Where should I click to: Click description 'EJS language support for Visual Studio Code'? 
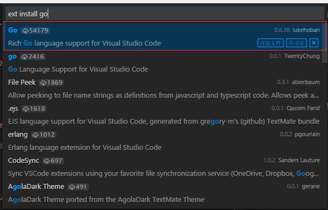pos(164,122)
